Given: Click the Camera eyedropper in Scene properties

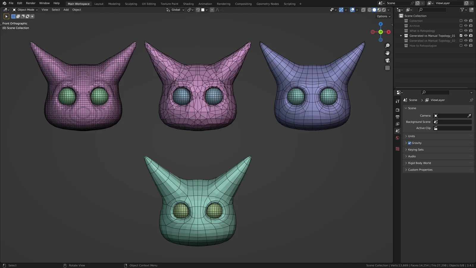Looking at the screenshot, I should [x=469, y=116].
